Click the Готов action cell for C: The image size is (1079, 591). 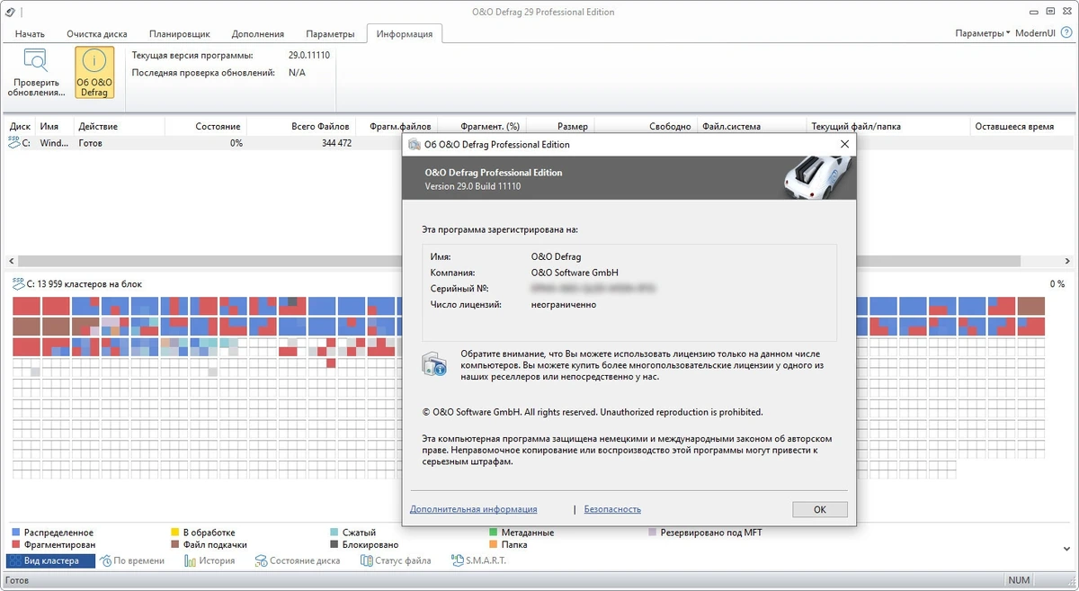click(x=92, y=143)
